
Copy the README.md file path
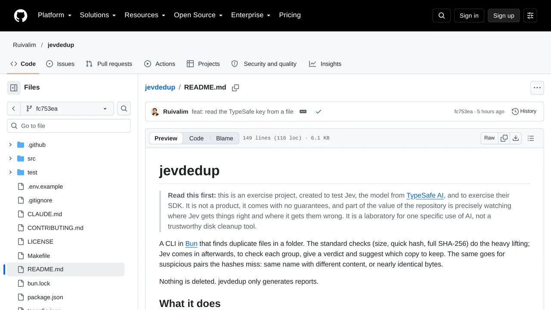pos(235,88)
